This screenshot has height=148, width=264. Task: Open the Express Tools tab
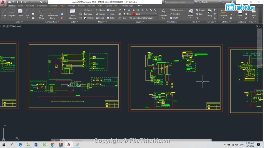(x=111, y=6)
